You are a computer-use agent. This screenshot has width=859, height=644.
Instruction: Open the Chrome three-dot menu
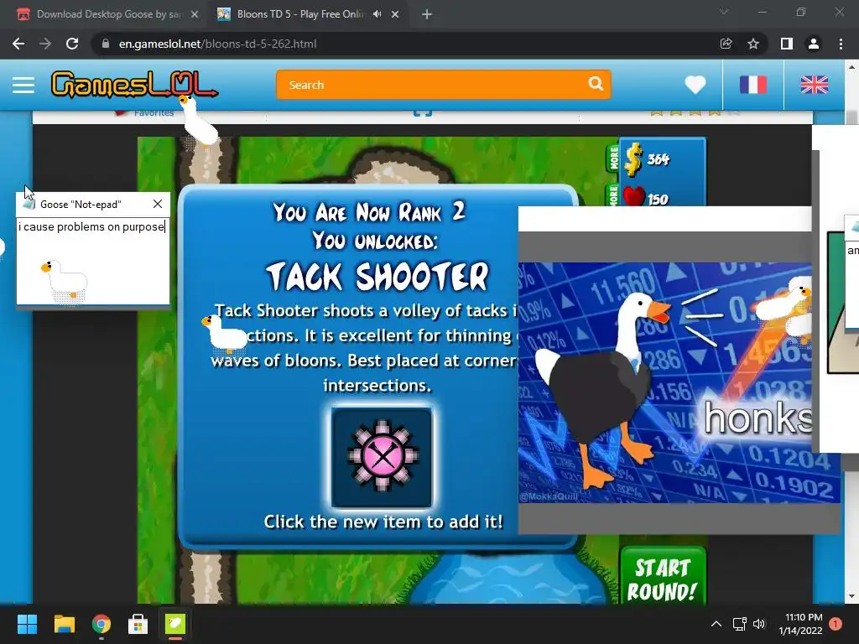click(841, 44)
